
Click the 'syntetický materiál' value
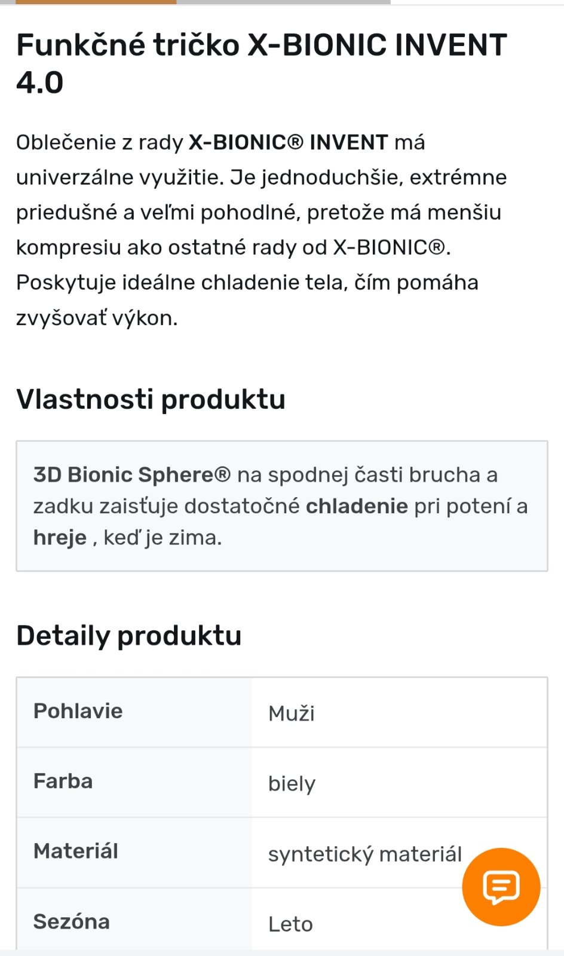click(364, 854)
